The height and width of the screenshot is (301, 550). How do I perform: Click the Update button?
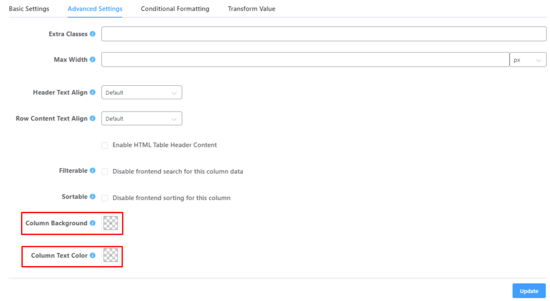tap(529, 291)
